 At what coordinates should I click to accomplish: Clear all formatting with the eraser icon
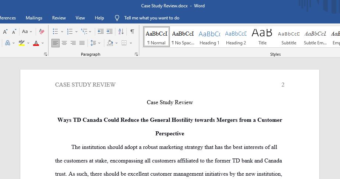pyautogui.click(x=42, y=32)
